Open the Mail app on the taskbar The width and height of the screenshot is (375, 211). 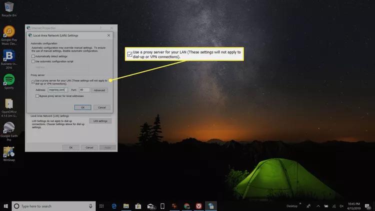150,206
